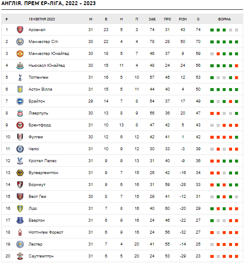Click the Manchester United club crest

(x=20, y=54)
